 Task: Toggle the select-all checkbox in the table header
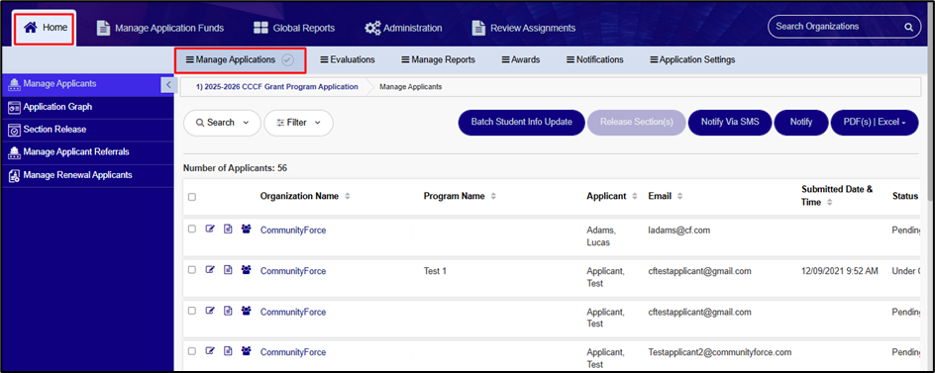click(192, 197)
